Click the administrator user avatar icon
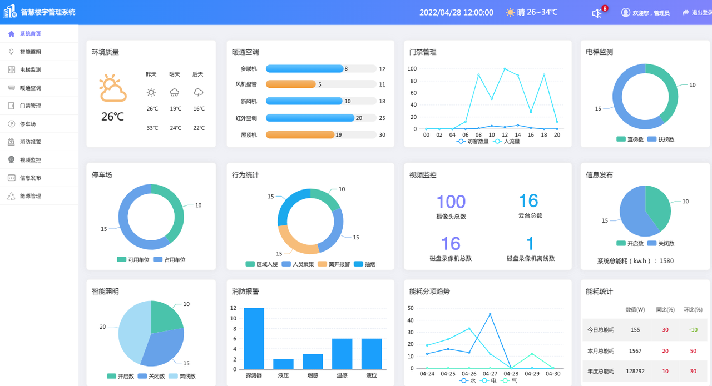This screenshot has height=386, width=712. pos(626,12)
